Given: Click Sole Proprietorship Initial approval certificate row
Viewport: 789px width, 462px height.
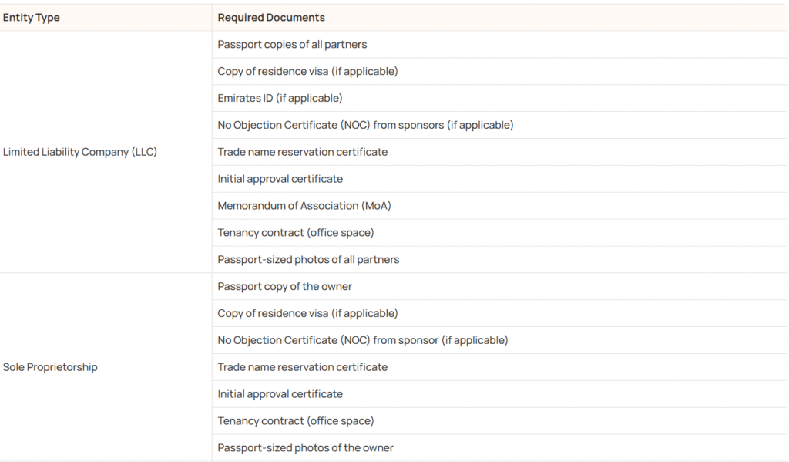Looking at the screenshot, I should coord(499,394).
